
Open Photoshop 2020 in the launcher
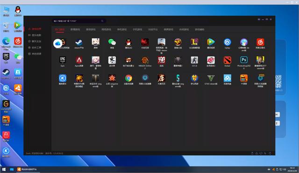[x=244, y=60]
